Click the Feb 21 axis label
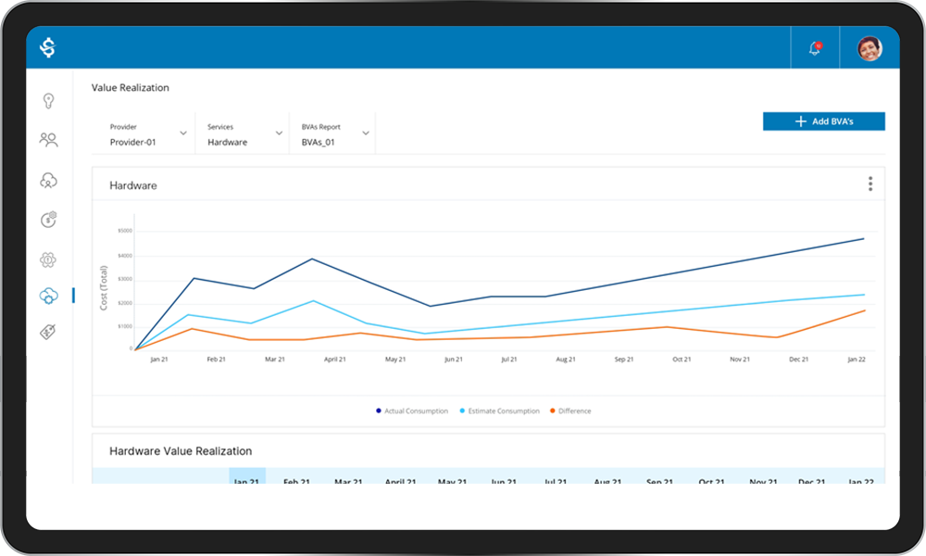 tap(216, 360)
